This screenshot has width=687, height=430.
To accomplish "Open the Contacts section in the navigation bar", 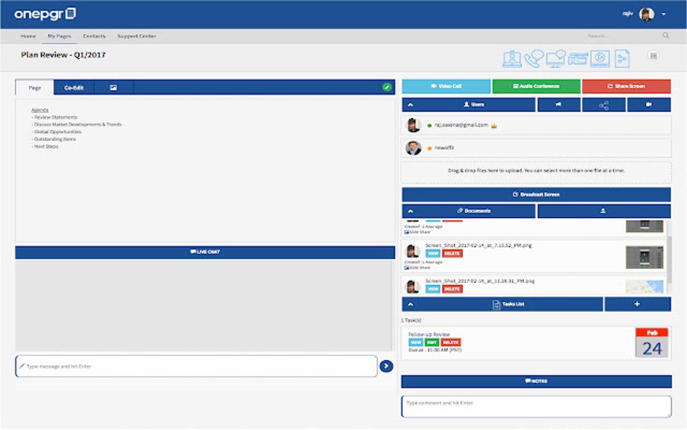I will tap(94, 36).
